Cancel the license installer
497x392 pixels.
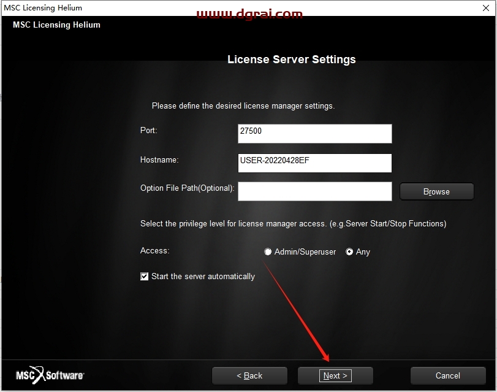pyautogui.click(x=447, y=376)
